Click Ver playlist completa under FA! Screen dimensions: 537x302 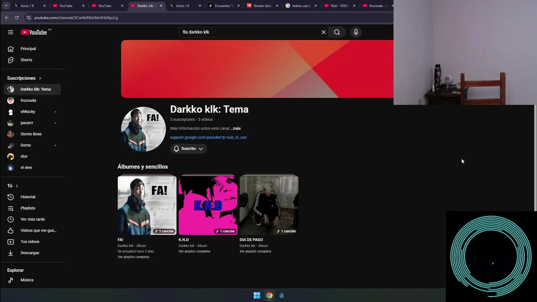[x=133, y=257]
